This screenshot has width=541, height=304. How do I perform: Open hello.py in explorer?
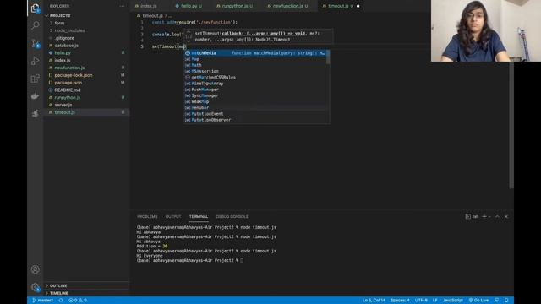[86, 52]
